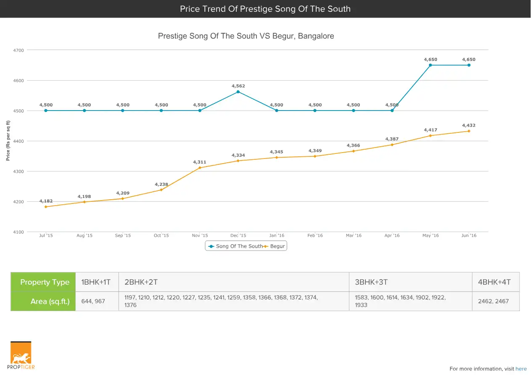This screenshot has width=531, height=375.
Task: Click the Area (sq.ft.) header cell
Action: 43,301
